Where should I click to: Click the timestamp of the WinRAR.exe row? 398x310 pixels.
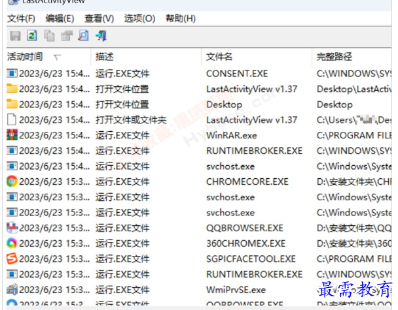[x=54, y=135]
